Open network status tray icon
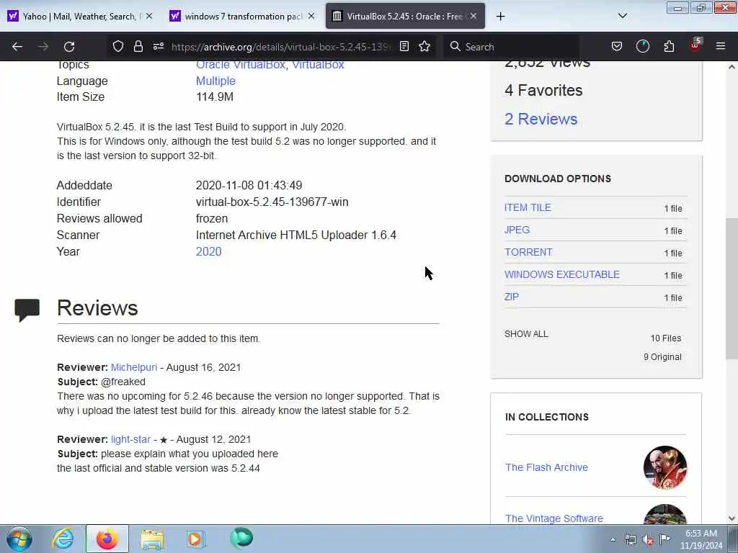738x553 pixels. pos(630,539)
